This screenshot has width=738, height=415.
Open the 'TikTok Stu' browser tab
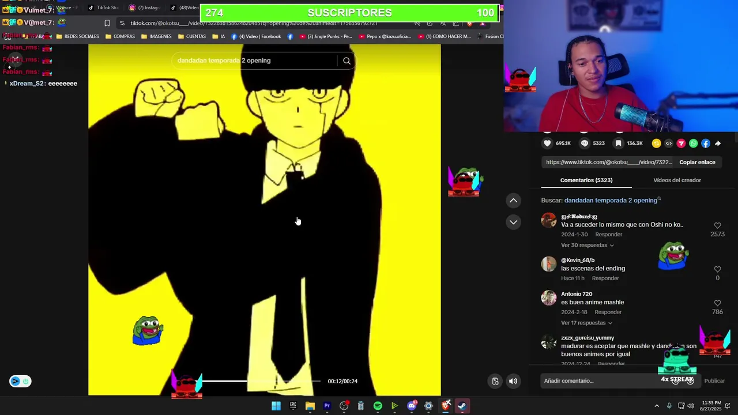tap(103, 7)
